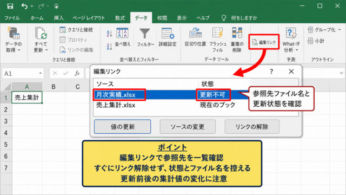Click the formula bar cancel X icon
The image size is (346, 195).
55,74
